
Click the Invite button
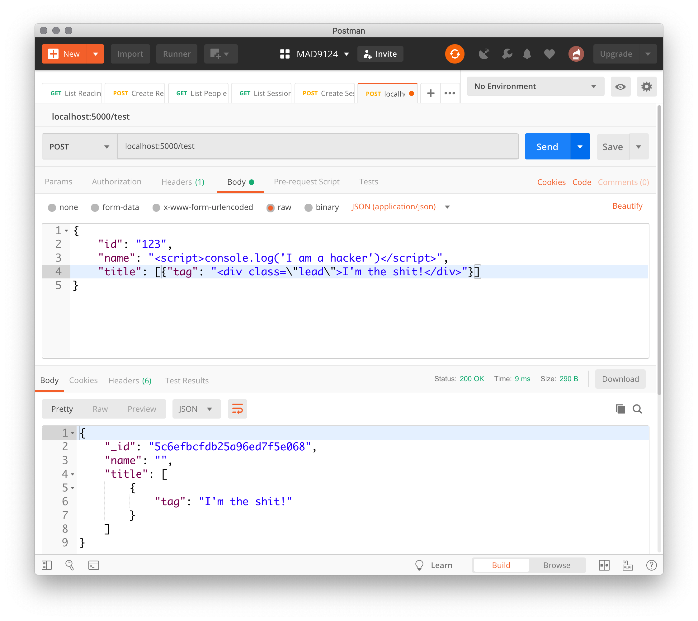tap(380, 54)
